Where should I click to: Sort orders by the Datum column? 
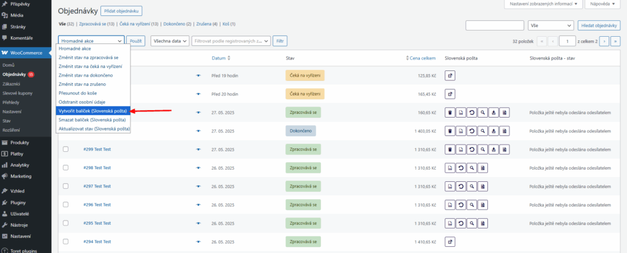[x=220, y=58]
